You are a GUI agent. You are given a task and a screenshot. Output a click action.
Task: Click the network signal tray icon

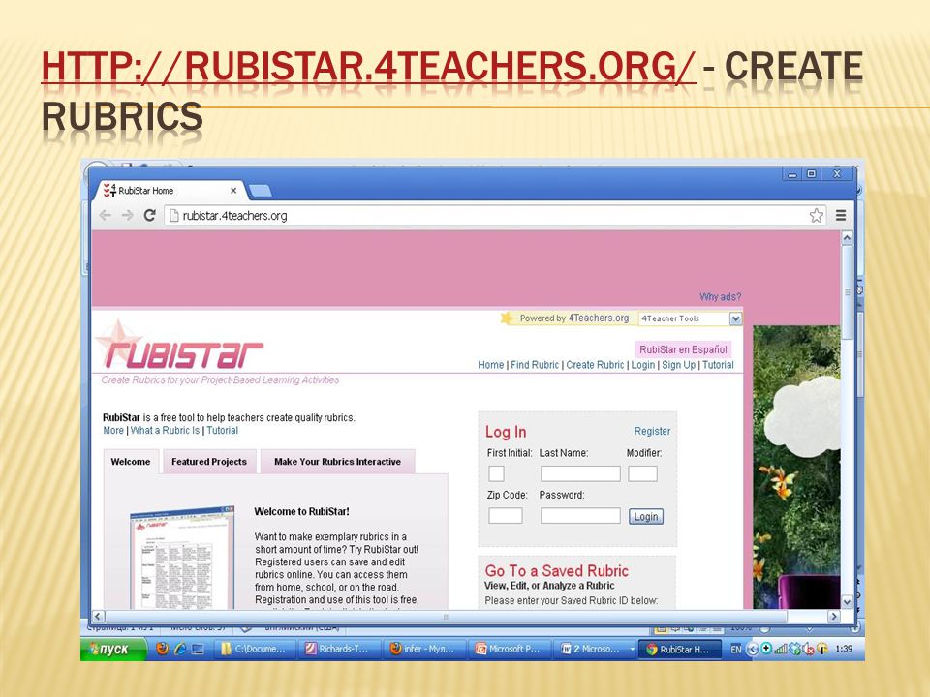(781, 649)
